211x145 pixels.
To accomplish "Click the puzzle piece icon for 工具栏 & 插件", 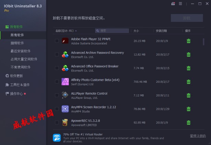I will tap(7, 85).
